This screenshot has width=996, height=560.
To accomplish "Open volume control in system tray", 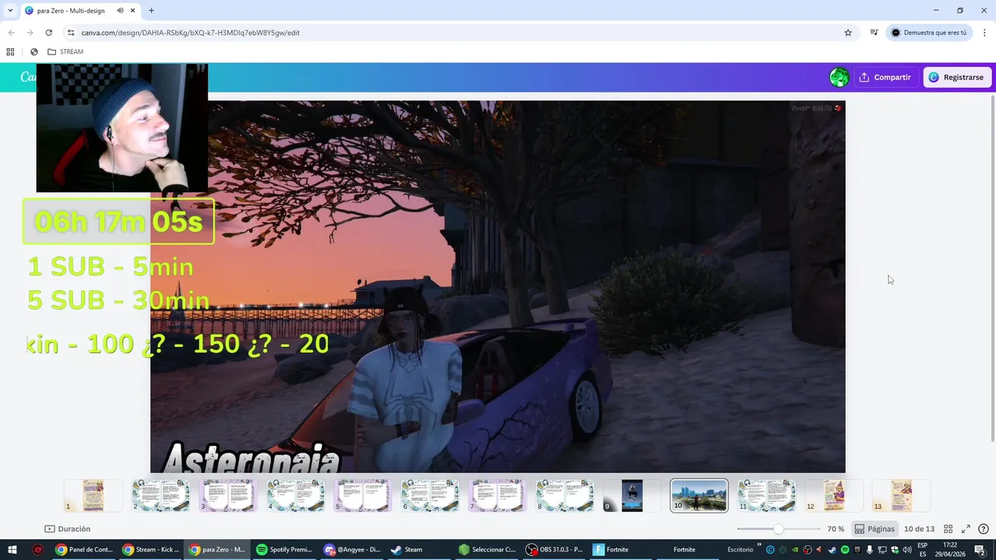I will (907, 550).
